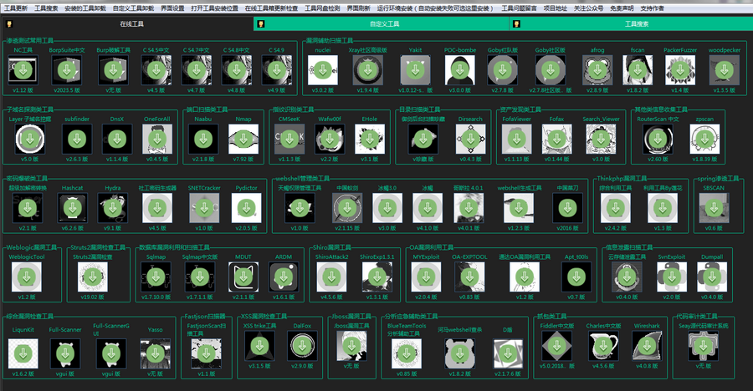Click the BorpSuite中文 tool icon

[67, 70]
